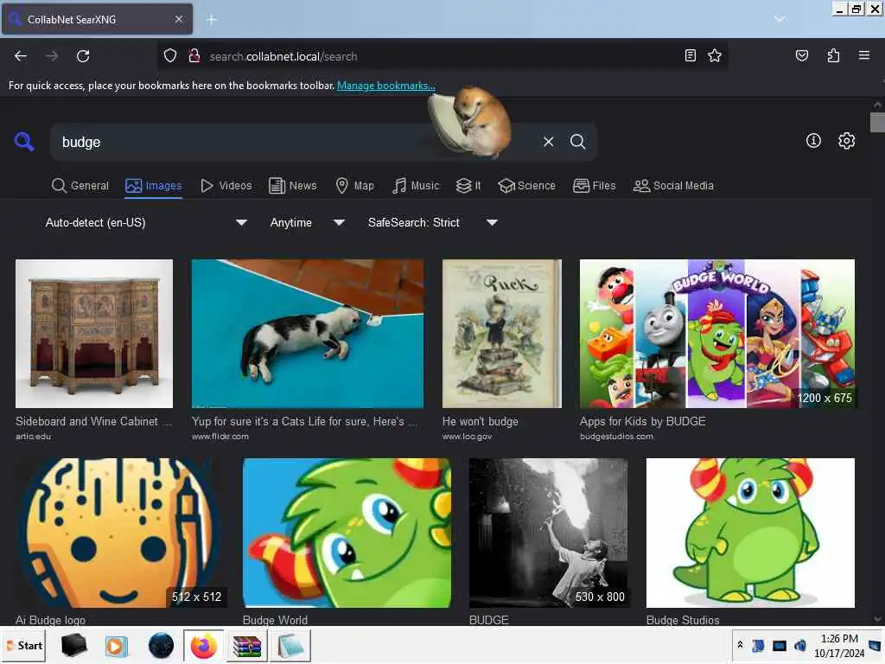
Task: Open the WinRAR books taskbar icon
Action: pos(247,645)
